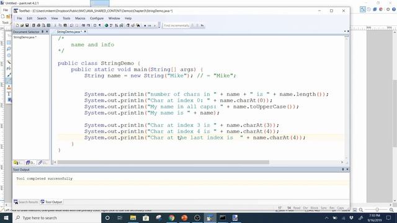This screenshot has height=223, width=397.
Task: Switch to the StringDemo.java document tab
Action: point(69,32)
